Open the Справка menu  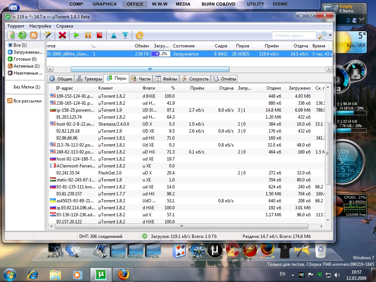click(x=65, y=26)
